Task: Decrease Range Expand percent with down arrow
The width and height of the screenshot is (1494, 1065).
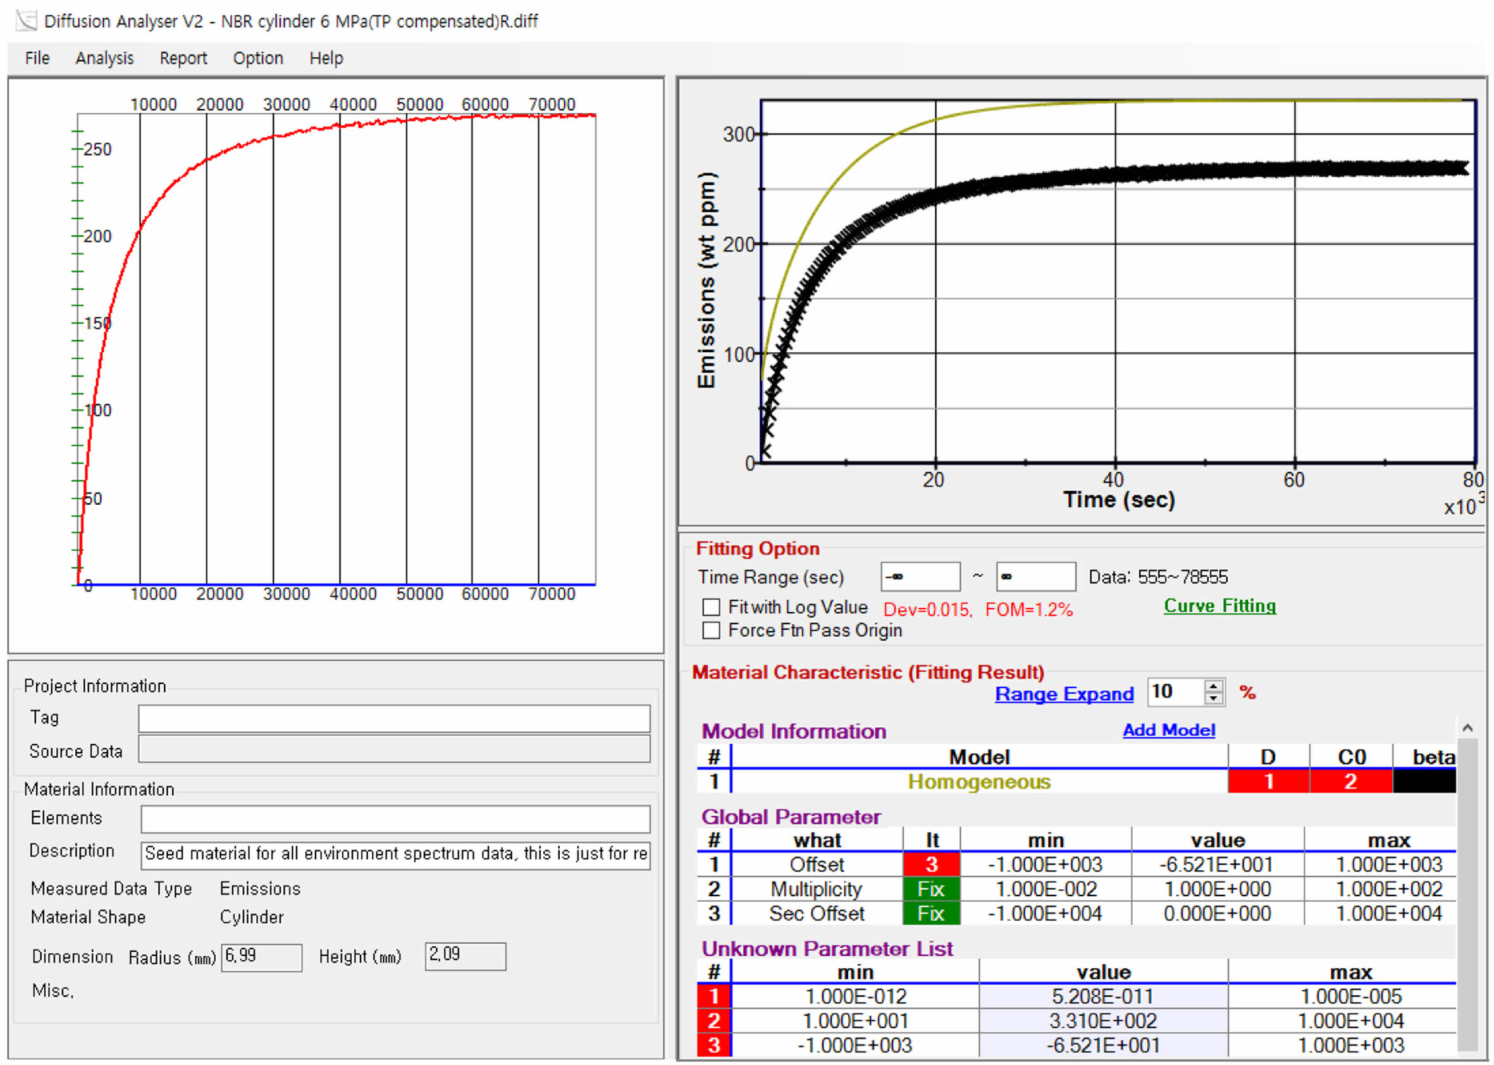Action: pos(1213,698)
